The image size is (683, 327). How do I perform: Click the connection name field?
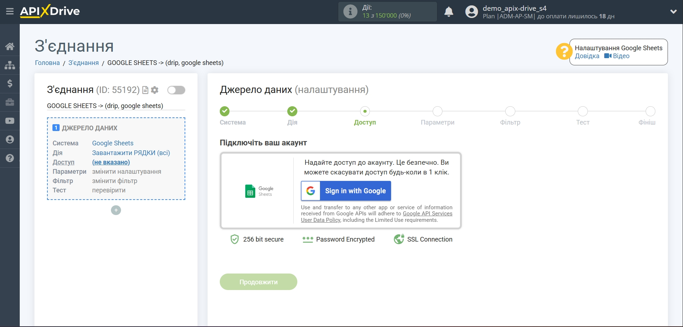(x=116, y=106)
